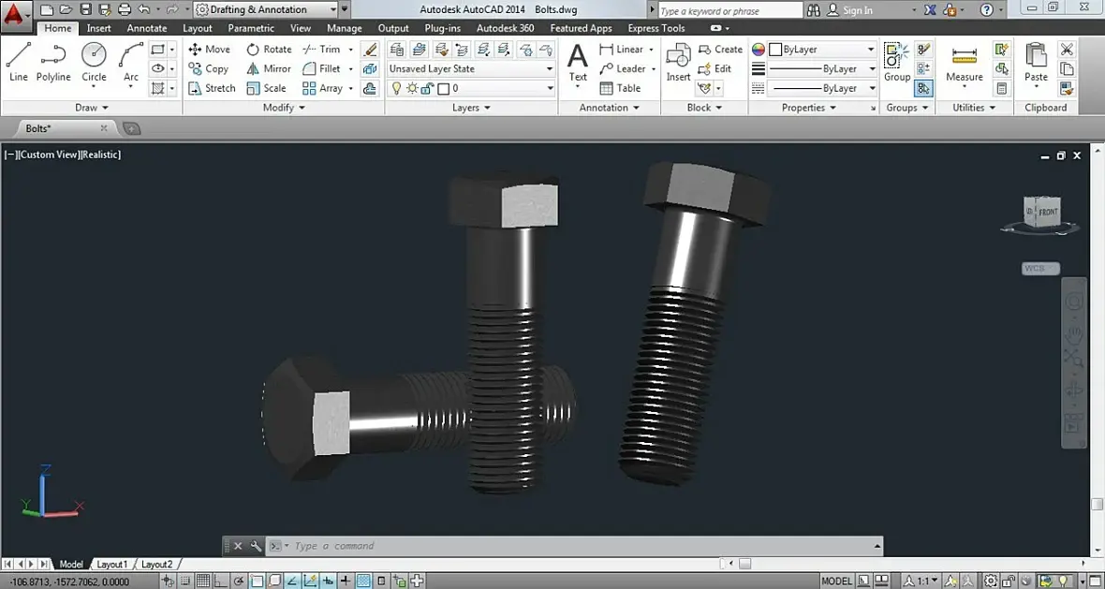Click the Group icon
1105x589 pixels.
click(x=897, y=62)
